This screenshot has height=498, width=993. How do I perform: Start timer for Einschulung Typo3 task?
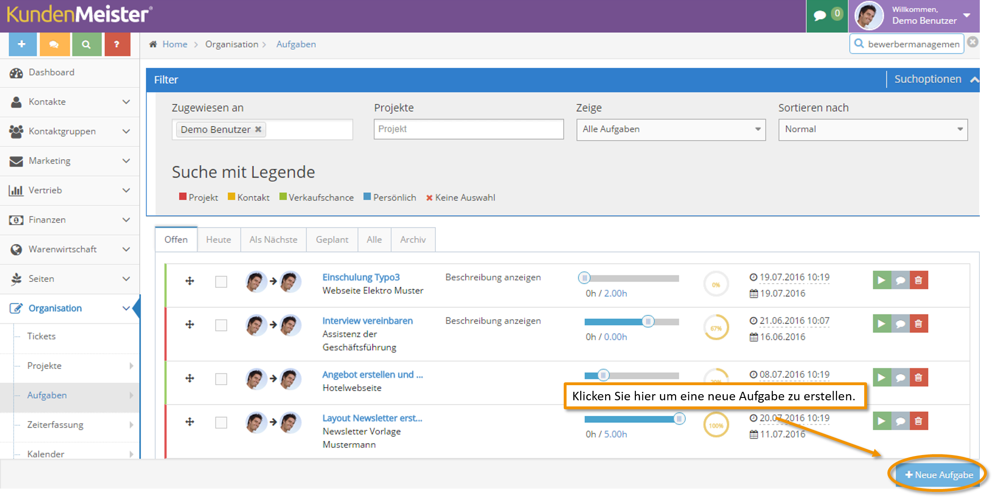(882, 280)
